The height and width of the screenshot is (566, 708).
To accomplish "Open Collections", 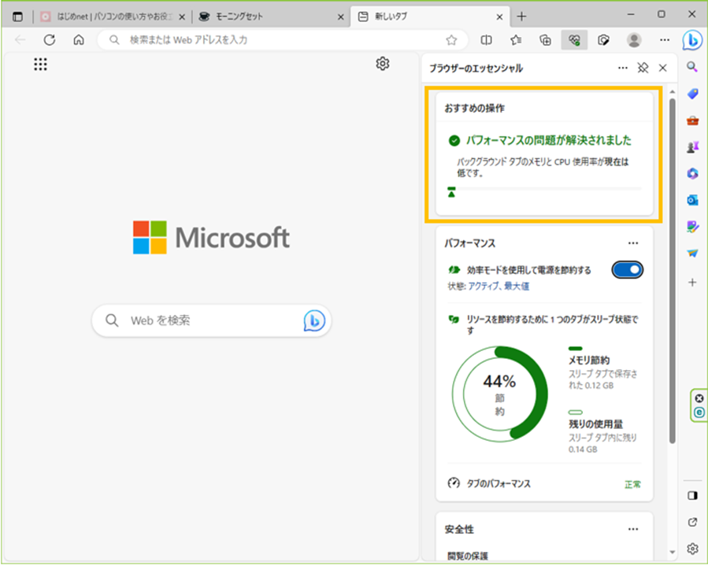I will click(545, 40).
